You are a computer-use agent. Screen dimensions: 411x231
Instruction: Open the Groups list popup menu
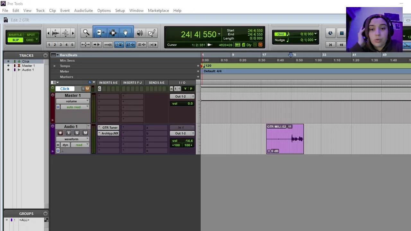click(45, 214)
